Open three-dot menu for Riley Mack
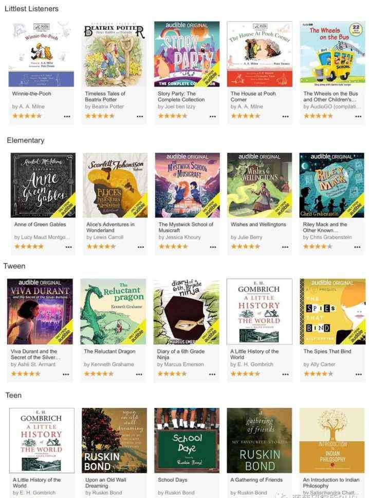 pos(357,247)
